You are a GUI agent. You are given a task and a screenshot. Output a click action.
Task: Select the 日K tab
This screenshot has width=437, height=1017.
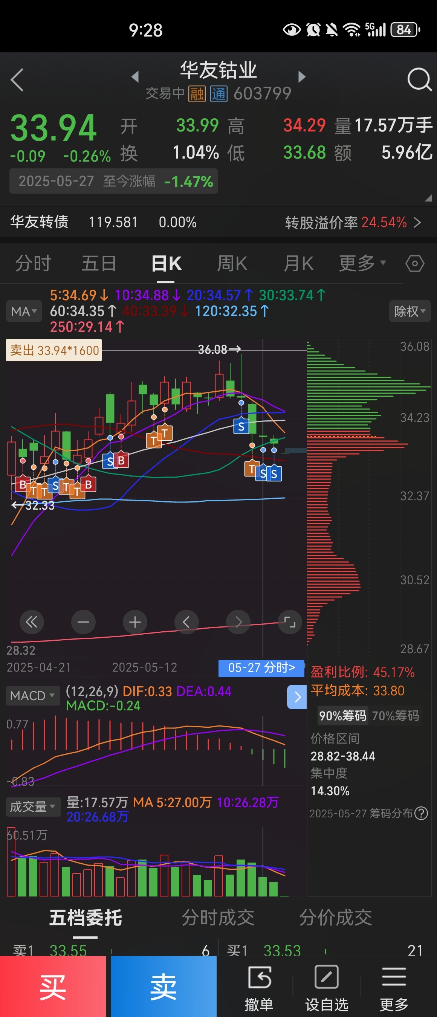(166, 263)
